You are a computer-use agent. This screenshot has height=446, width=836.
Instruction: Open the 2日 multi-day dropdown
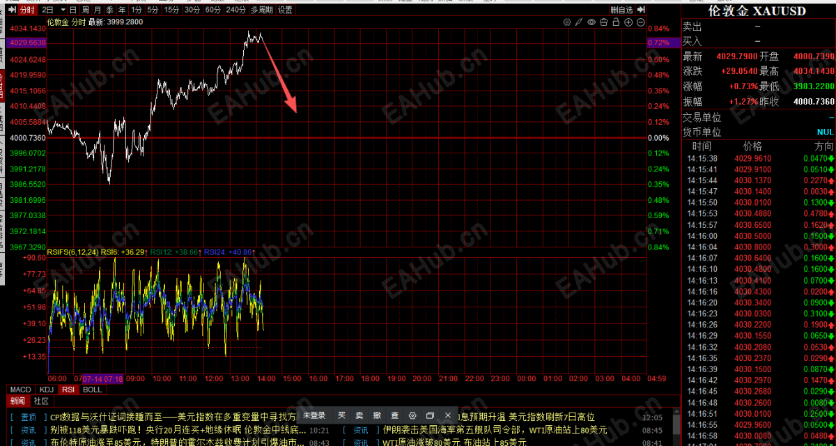54,10
